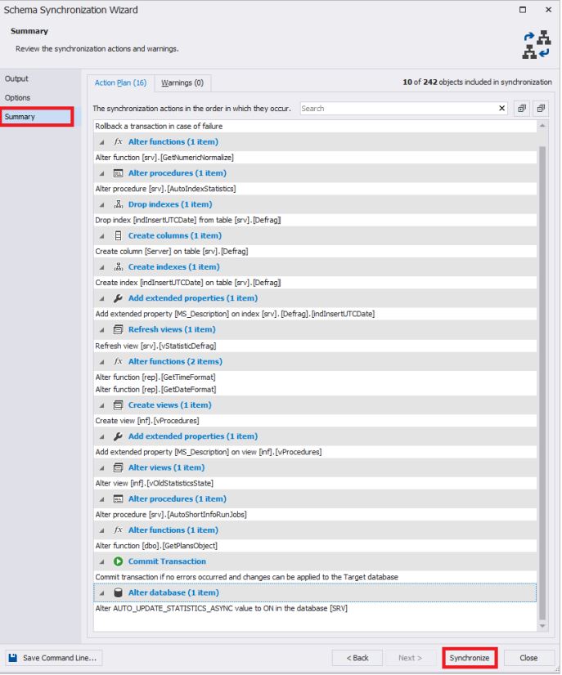Screen dimensions: 562x675
Task: Click the Close button
Action: tap(528, 658)
